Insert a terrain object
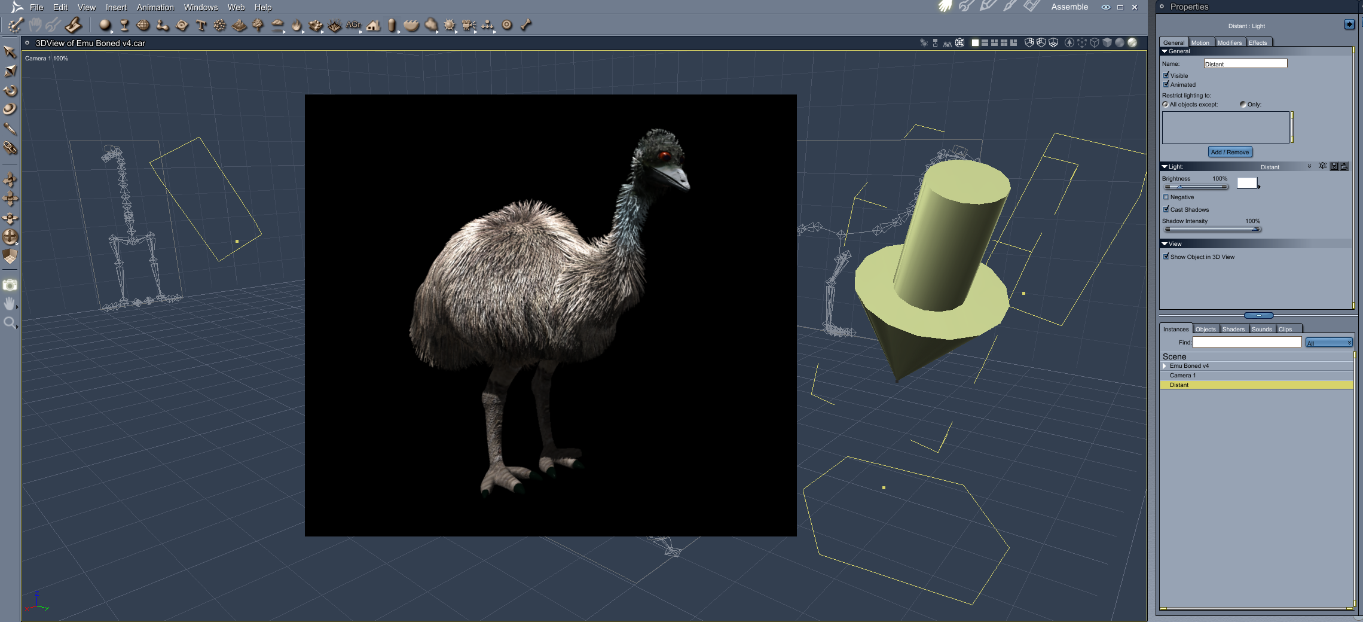The height and width of the screenshot is (622, 1363). tap(239, 25)
